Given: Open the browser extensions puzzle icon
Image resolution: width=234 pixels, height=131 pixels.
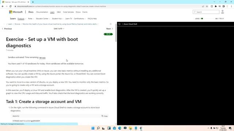Looking at the screenshot, I should pyautogui.click(x=216, y=7).
